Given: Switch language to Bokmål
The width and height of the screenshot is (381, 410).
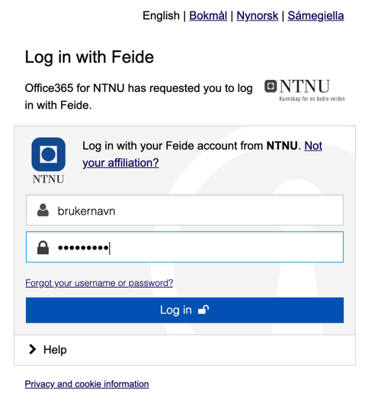Looking at the screenshot, I should 208,16.
